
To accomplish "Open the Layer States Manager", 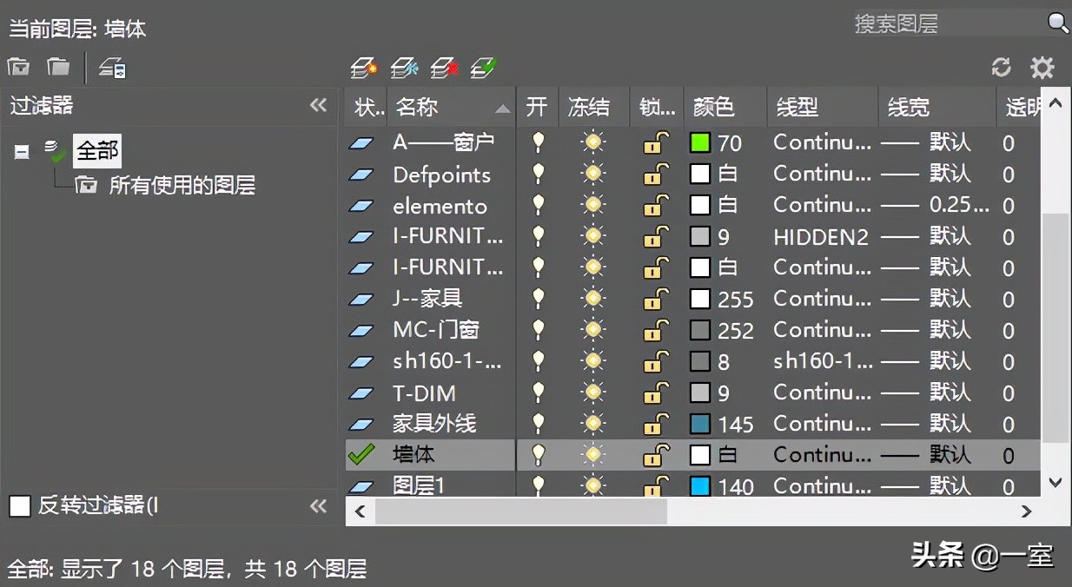I will (109, 67).
